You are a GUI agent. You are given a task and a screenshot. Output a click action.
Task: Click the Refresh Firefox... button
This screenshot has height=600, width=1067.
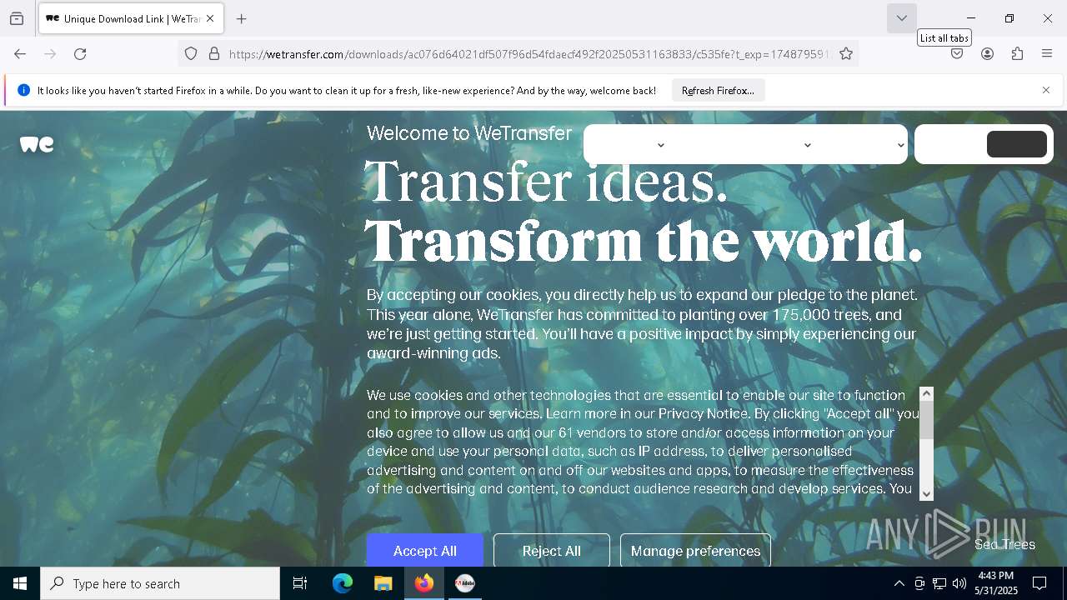click(x=718, y=90)
